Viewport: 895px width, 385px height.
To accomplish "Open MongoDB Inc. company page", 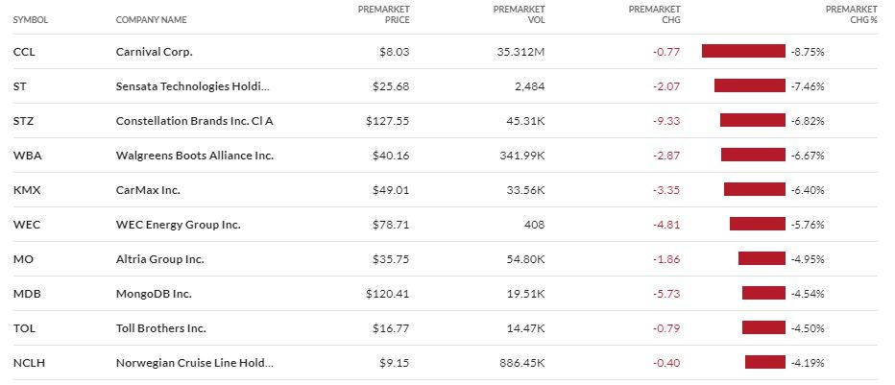I will click(154, 294).
